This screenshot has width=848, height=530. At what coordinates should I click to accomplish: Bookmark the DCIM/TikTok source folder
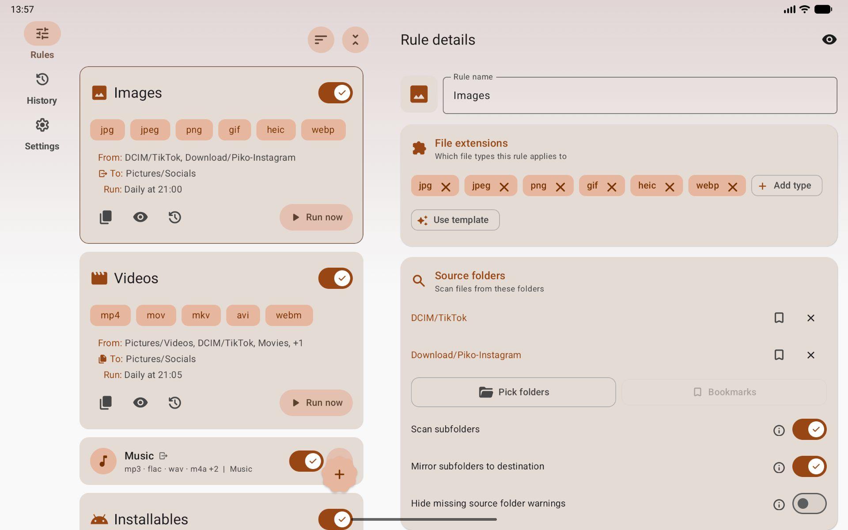pos(779,318)
